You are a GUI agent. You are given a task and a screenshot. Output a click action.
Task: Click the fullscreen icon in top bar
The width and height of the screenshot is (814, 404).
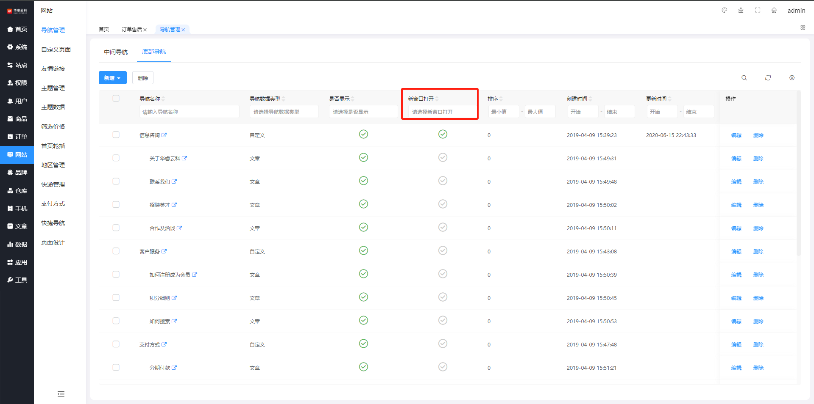(758, 11)
